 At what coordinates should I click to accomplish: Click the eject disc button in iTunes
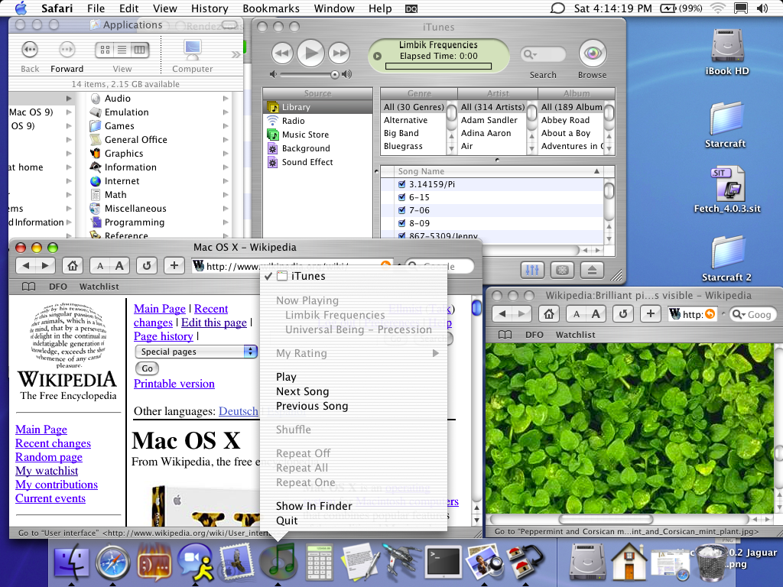click(x=591, y=270)
